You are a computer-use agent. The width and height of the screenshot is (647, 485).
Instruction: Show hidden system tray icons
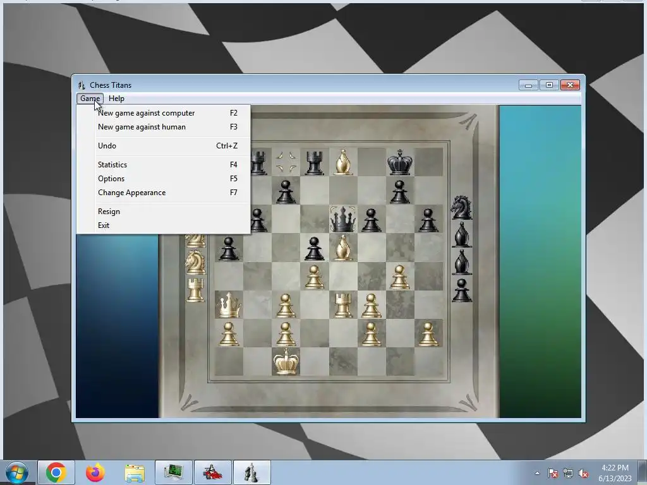point(537,473)
